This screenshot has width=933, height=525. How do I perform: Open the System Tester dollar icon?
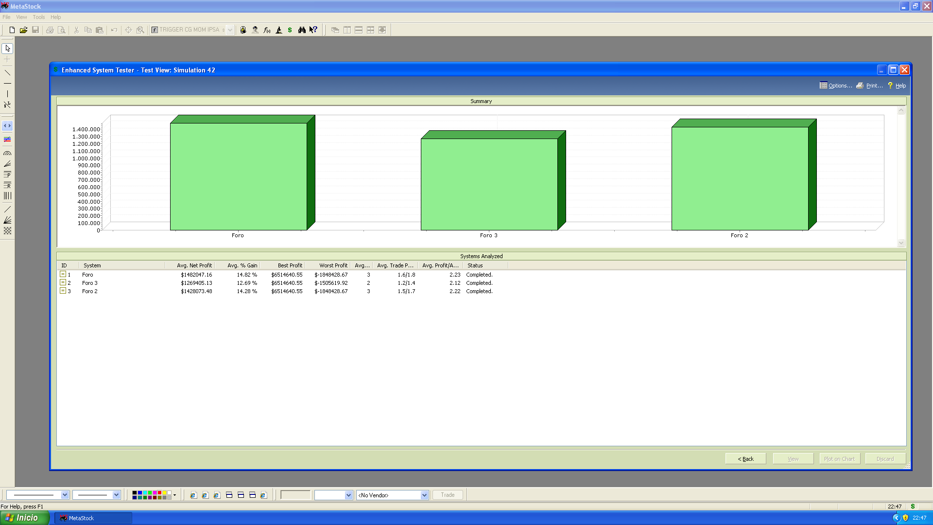coord(290,30)
